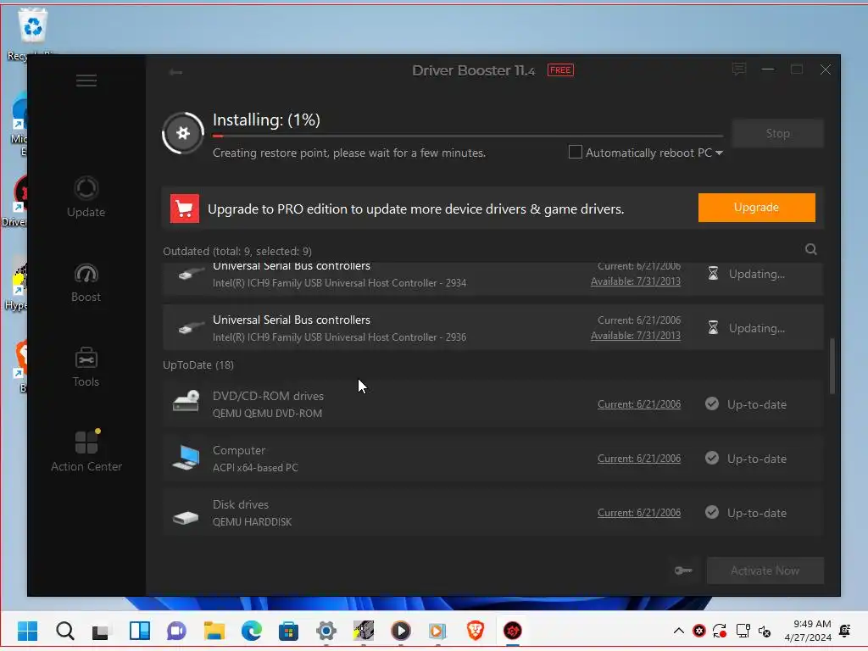Click Driver Booster taskbar icon

point(513,631)
